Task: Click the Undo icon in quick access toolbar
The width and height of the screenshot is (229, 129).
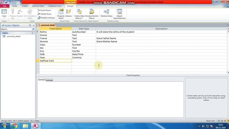Action: pyautogui.click(x=10, y=2)
